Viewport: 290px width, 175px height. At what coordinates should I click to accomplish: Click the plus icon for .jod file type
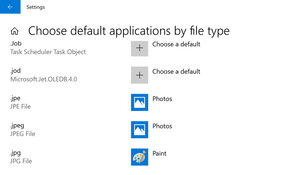139,75
